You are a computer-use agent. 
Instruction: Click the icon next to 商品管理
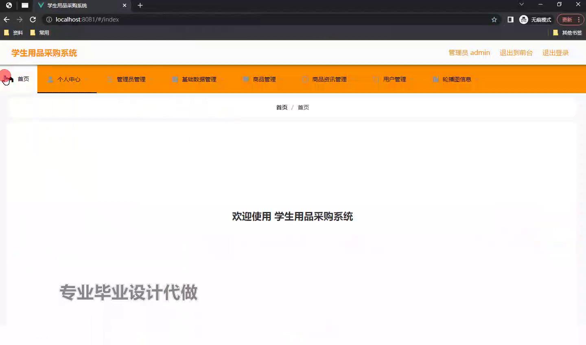tap(246, 79)
